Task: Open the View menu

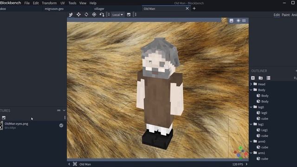Action: point(83,3)
